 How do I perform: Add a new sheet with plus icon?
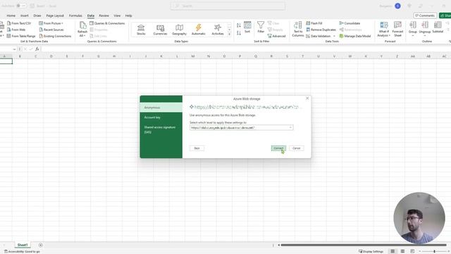pos(41,245)
